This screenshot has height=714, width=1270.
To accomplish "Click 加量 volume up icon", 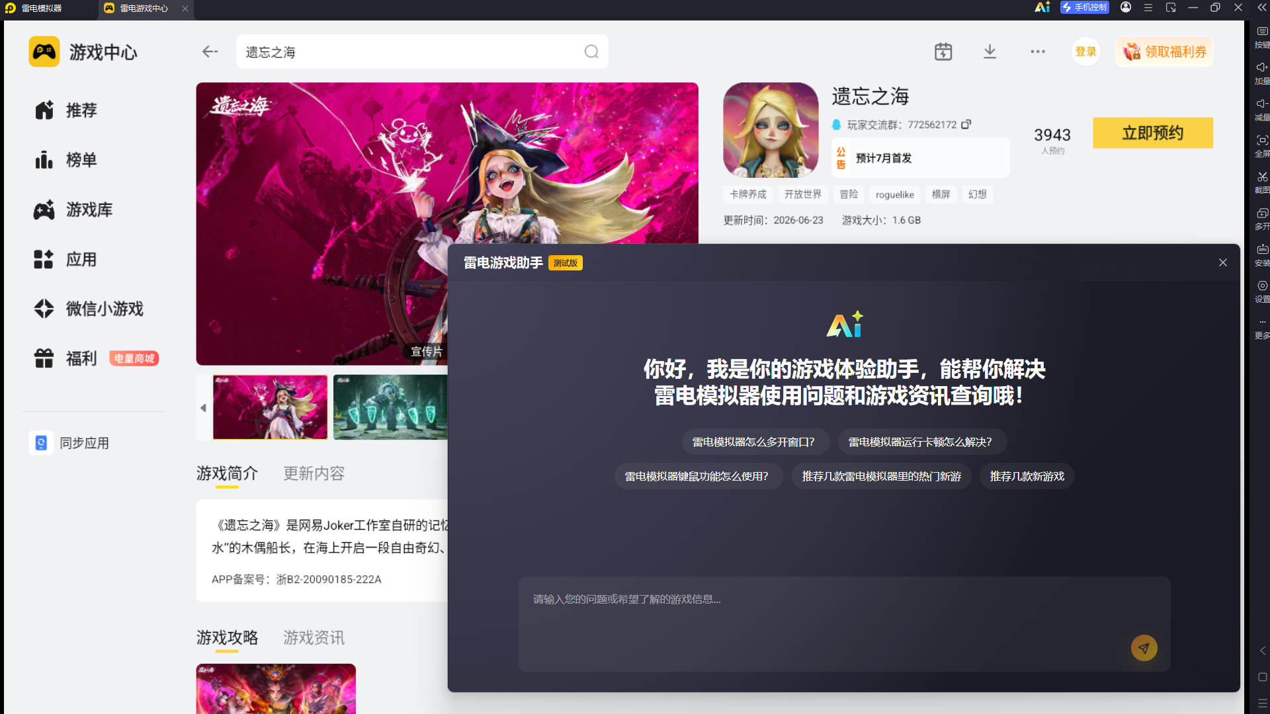I will [x=1262, y=67].
